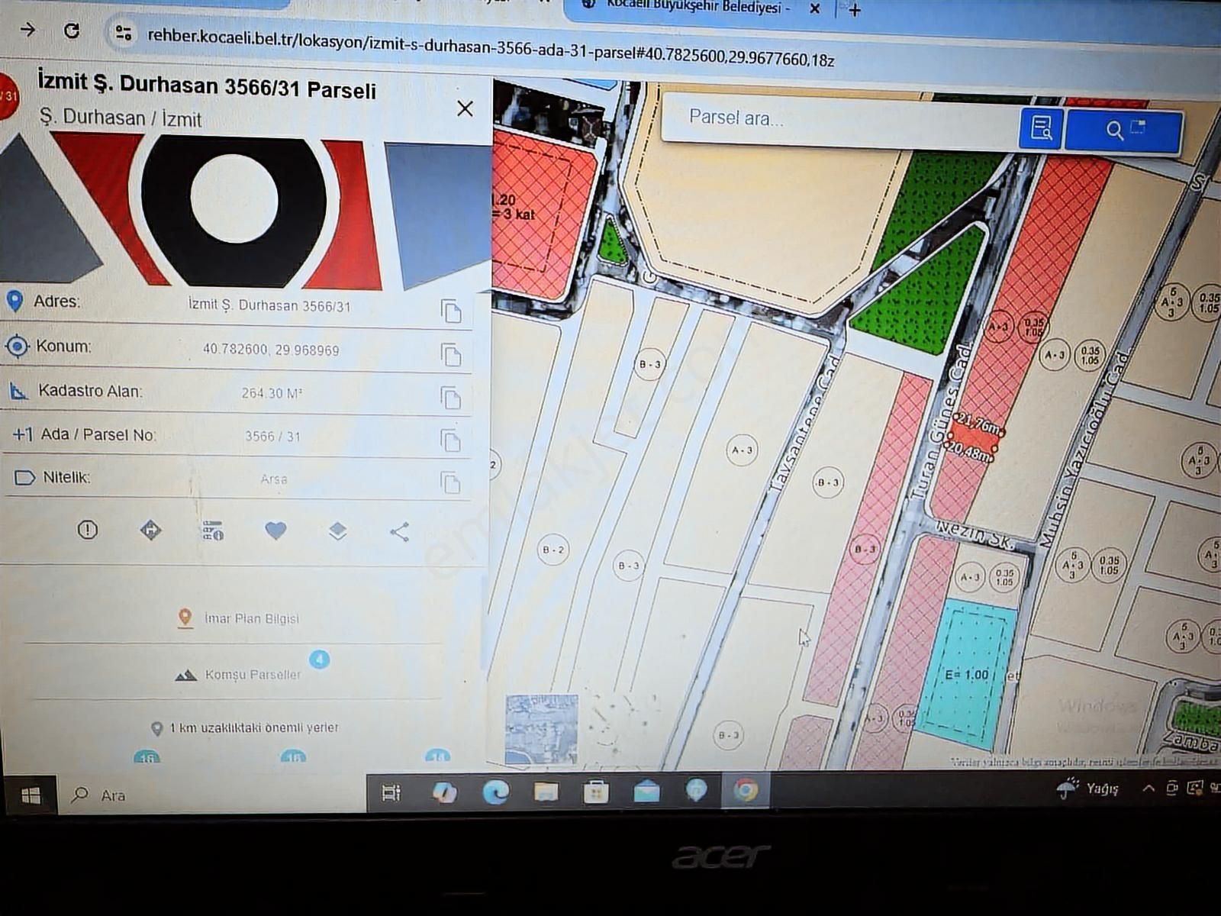This screenshot has width=1221, height=916.
Task: Copy the Ada / Parsel No value
Action: [x=451, y=440]
